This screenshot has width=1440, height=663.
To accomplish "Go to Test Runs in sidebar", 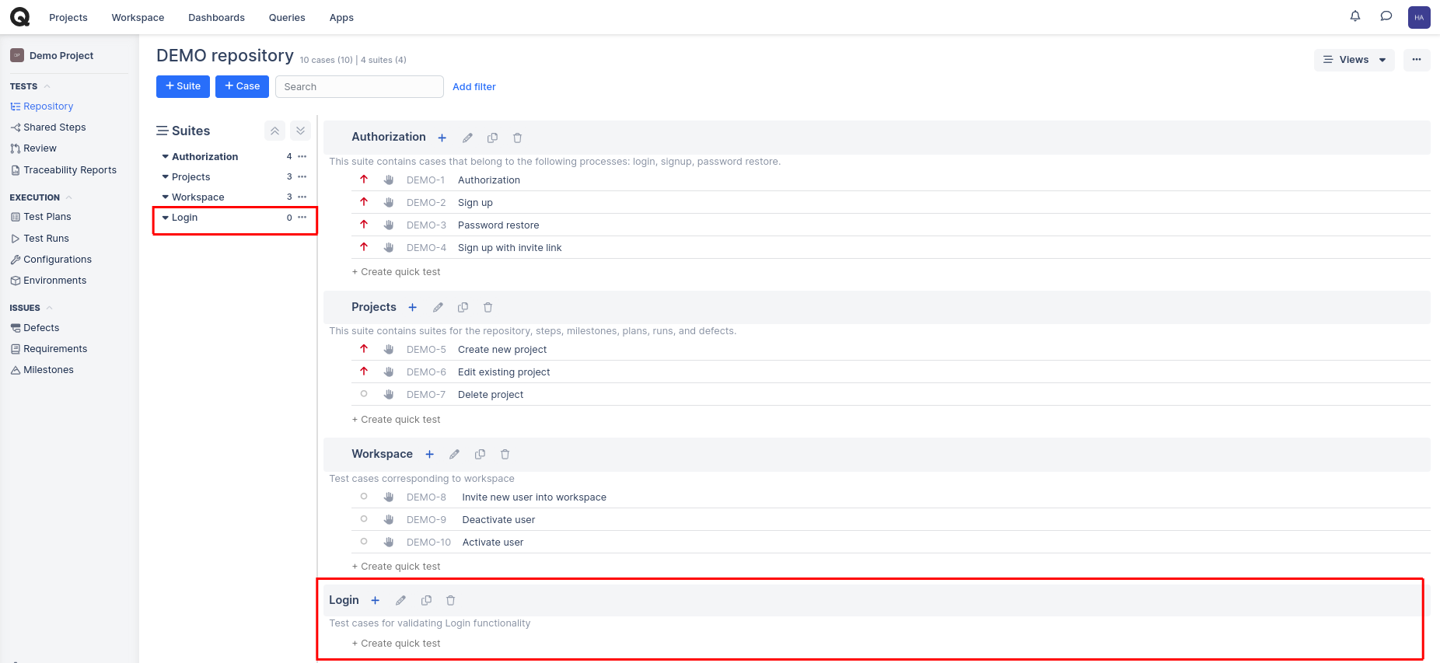I will (x=46, y=239).
